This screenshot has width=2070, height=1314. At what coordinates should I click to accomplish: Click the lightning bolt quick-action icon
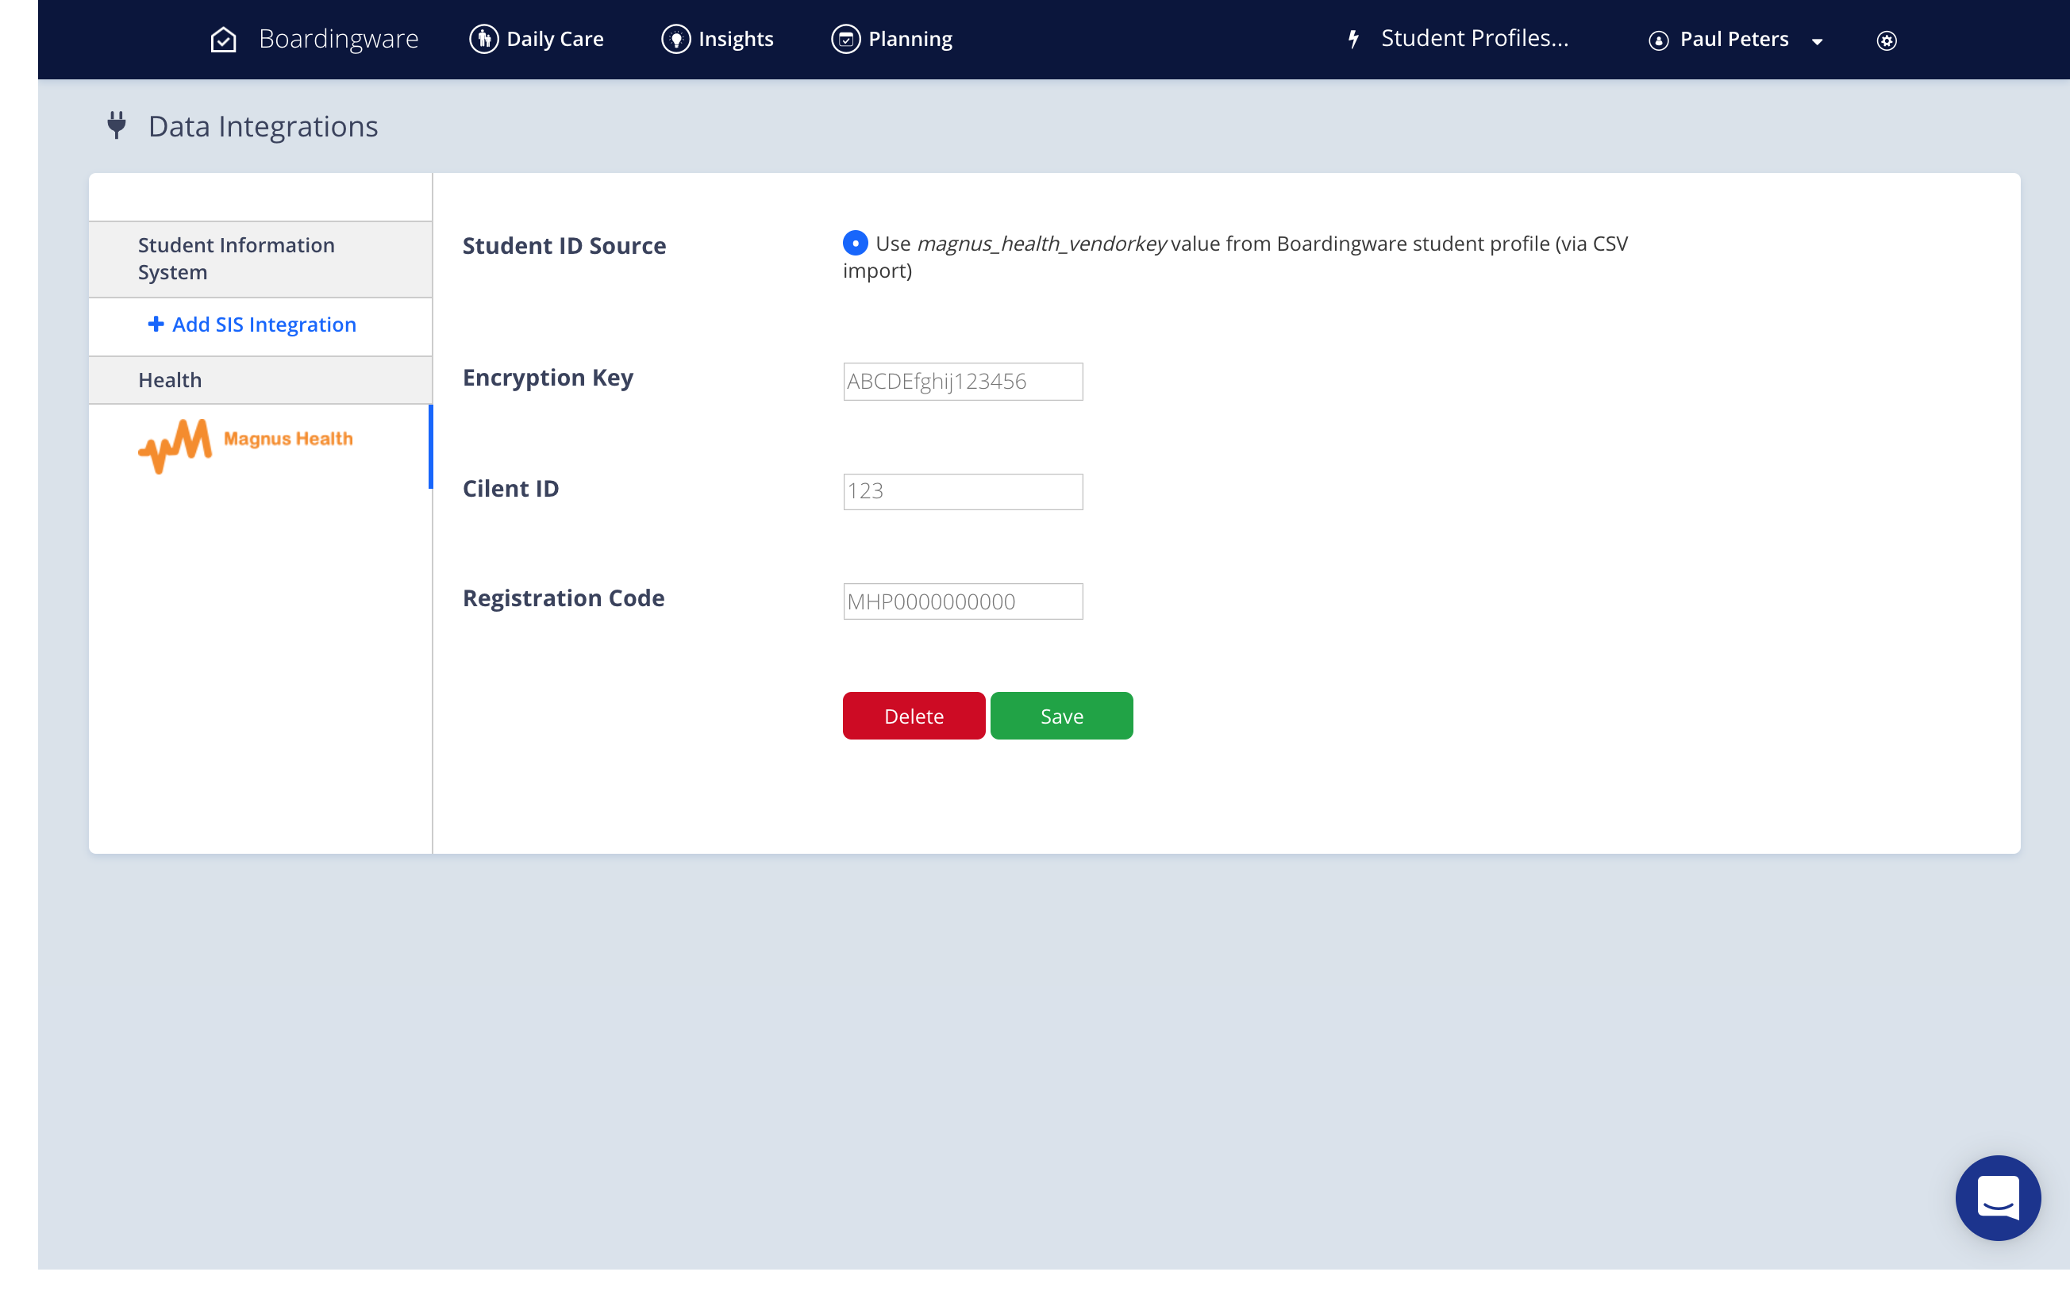1353,40
